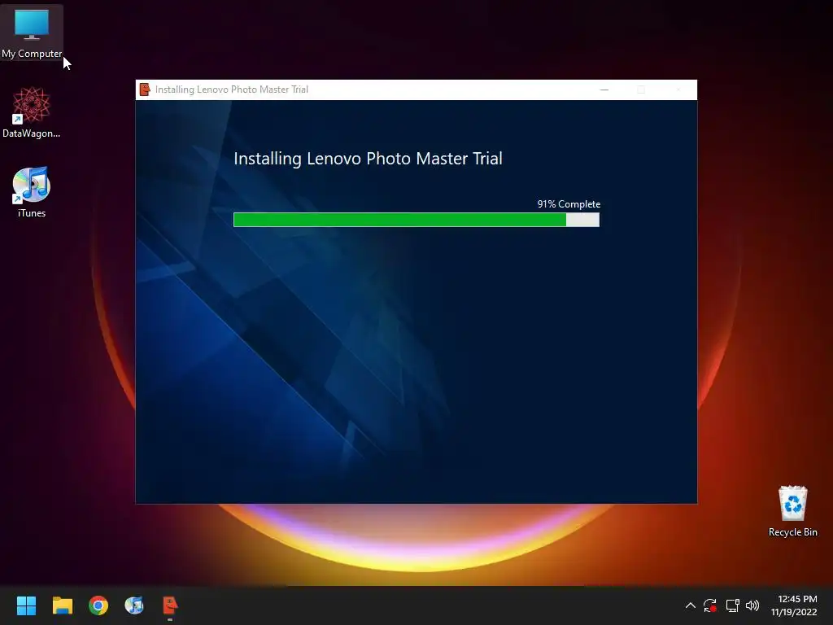Image resolution: width=833 pixels, height=625 pixels.
Task: Open the Windows Start menu
Action: [26, 605]
